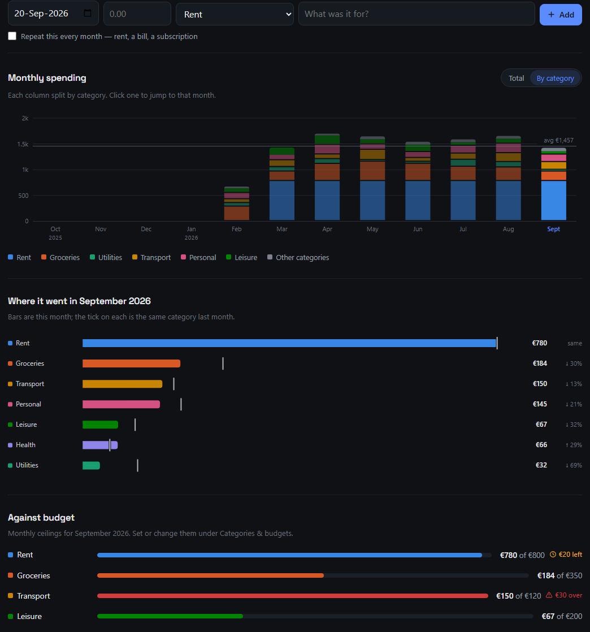590x632 pixels.
Task: Click the ↓ 30% Groceries change value
Action: [574, 363]
